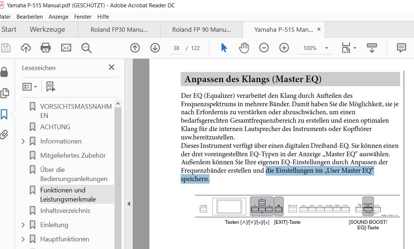The height and width of the screenshot is (249, 414).
Task: Open the ACHTUNG bookmark
Action: (55, 127)
